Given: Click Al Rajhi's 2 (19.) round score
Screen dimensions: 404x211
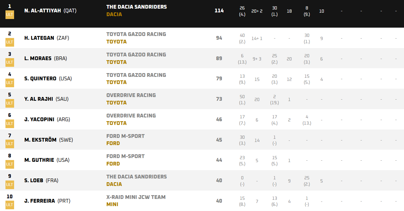Looking at the screenshot, I should 275,99.
